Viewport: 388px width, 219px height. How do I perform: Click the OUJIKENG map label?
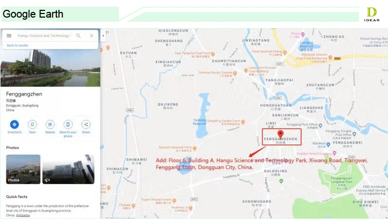(168, 104)
